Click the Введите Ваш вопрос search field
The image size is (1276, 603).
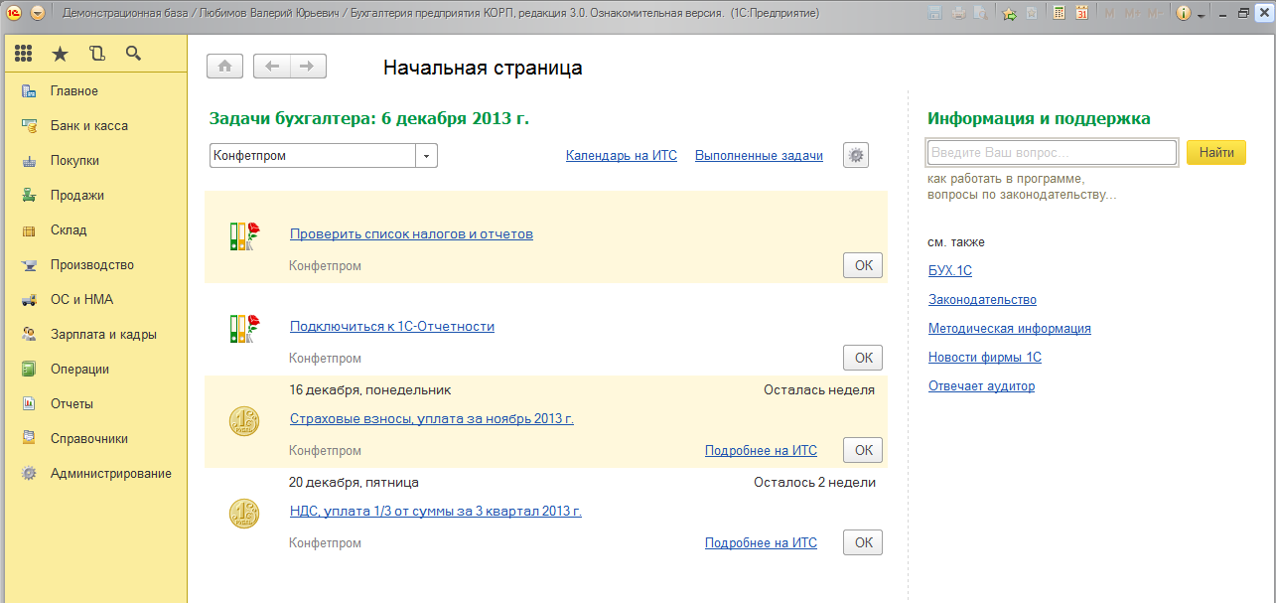point(1052,153)
